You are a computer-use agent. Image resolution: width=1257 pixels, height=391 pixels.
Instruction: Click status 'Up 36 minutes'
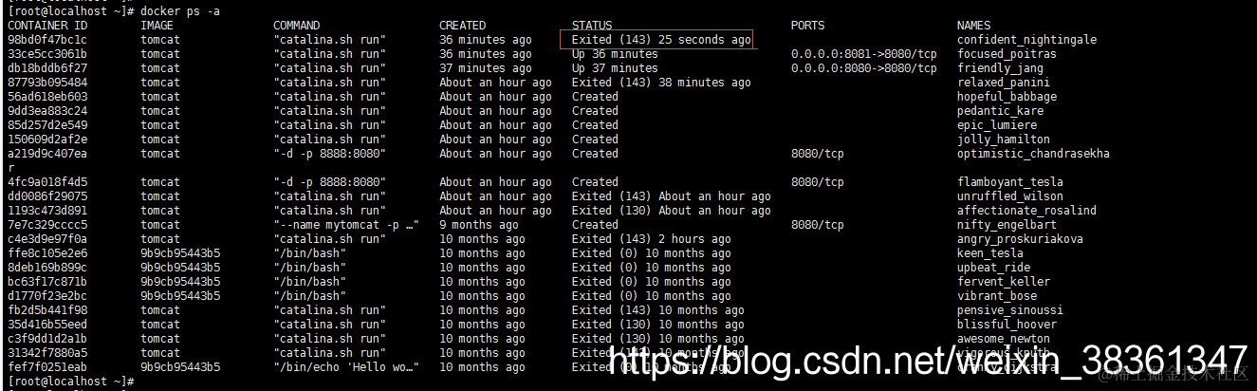coord(615,54)
